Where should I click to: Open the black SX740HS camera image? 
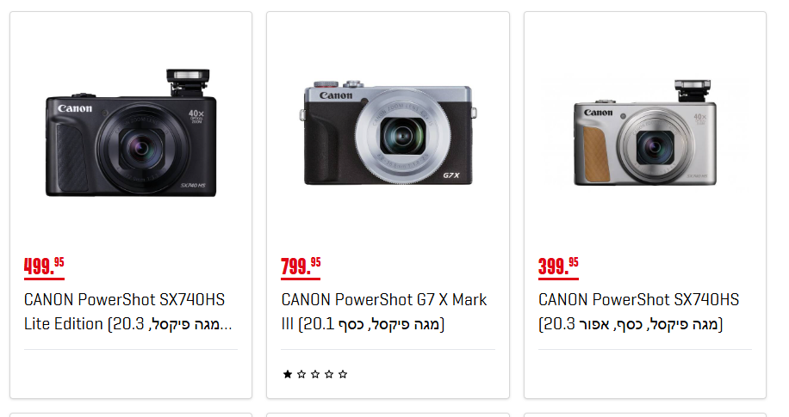131,132
